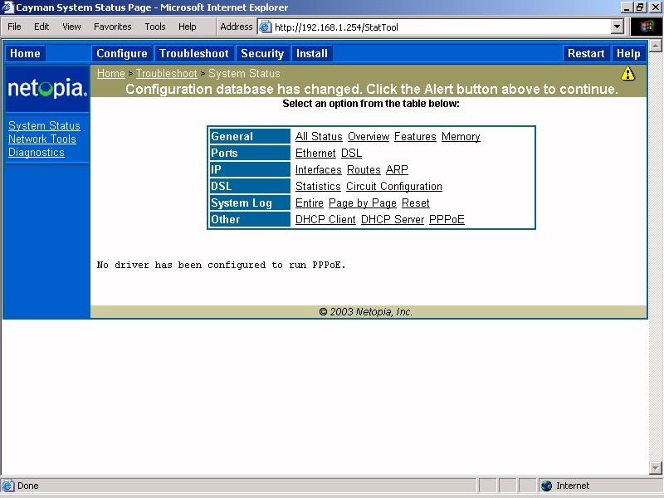The height and width of the screenshot is (498, 664).
Task: Click the Windows flag logo in the IE toolbar
Action: [x=647, y=27]
